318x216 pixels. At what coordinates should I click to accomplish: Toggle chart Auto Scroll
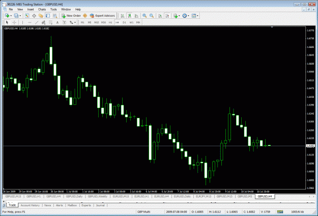(160, 16)
